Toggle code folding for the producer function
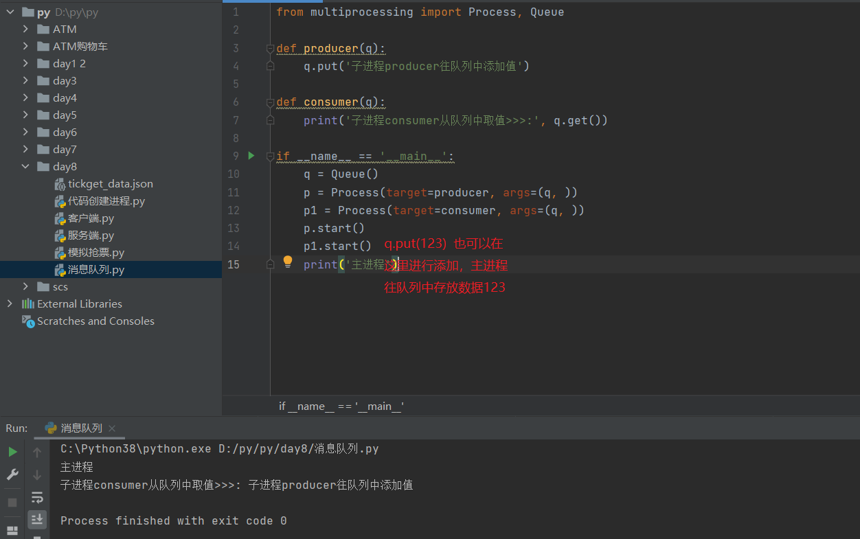This screenshot has height=539, width=860. click(x=270, y=49)
